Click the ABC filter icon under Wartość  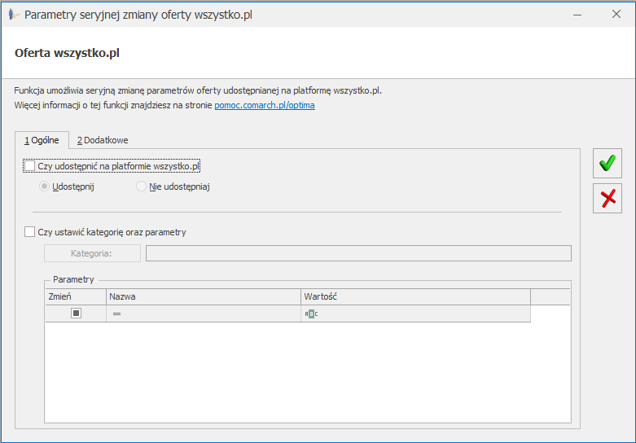(311, 314)
